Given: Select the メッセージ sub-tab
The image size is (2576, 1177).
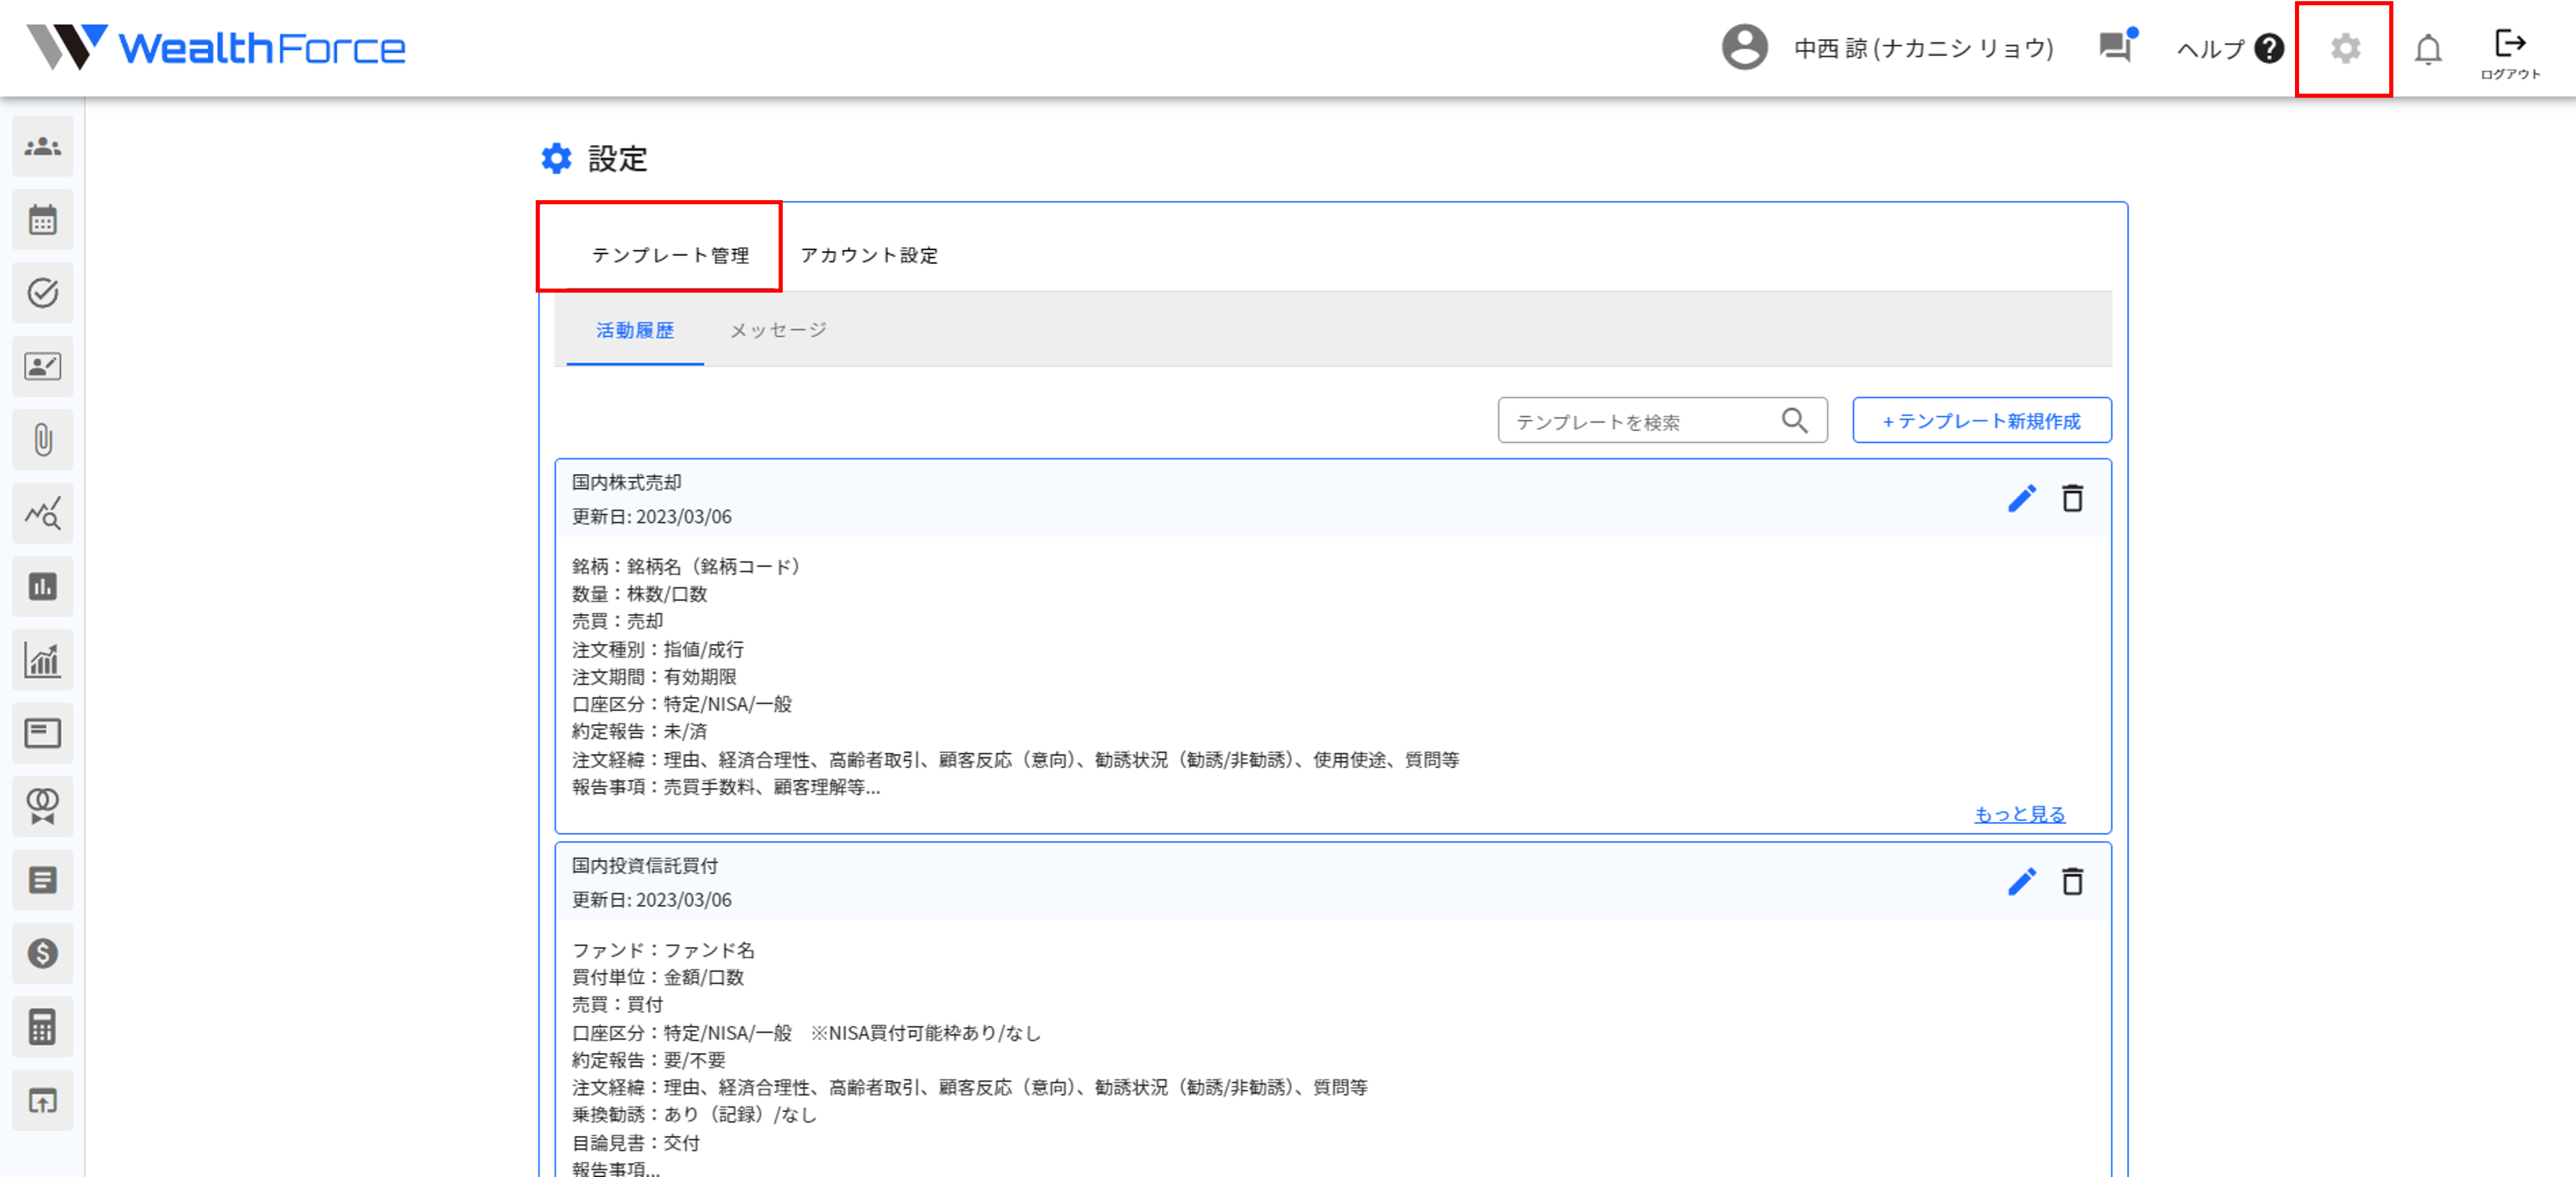Looking at the screenshot, I should click(778, 330).
